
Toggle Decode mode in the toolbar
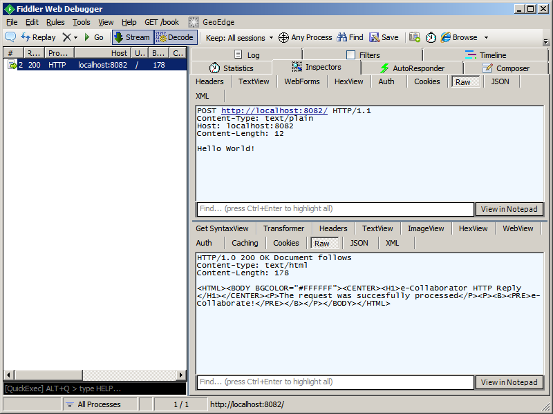click(x=175, y=37)
